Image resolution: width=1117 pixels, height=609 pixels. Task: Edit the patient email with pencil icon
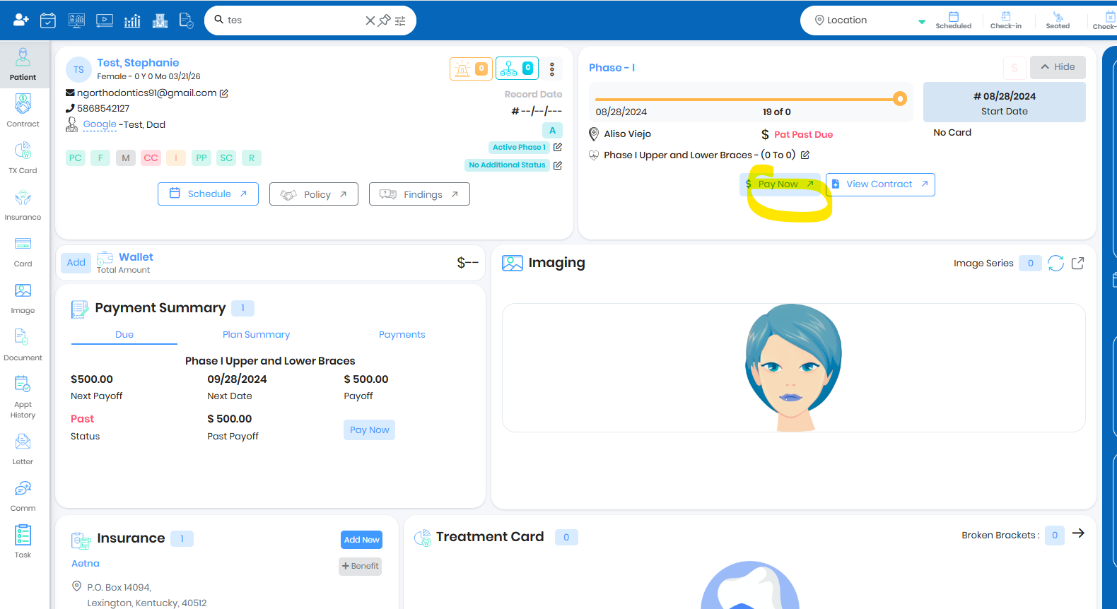pyautogui.click(x=224, y=93)
